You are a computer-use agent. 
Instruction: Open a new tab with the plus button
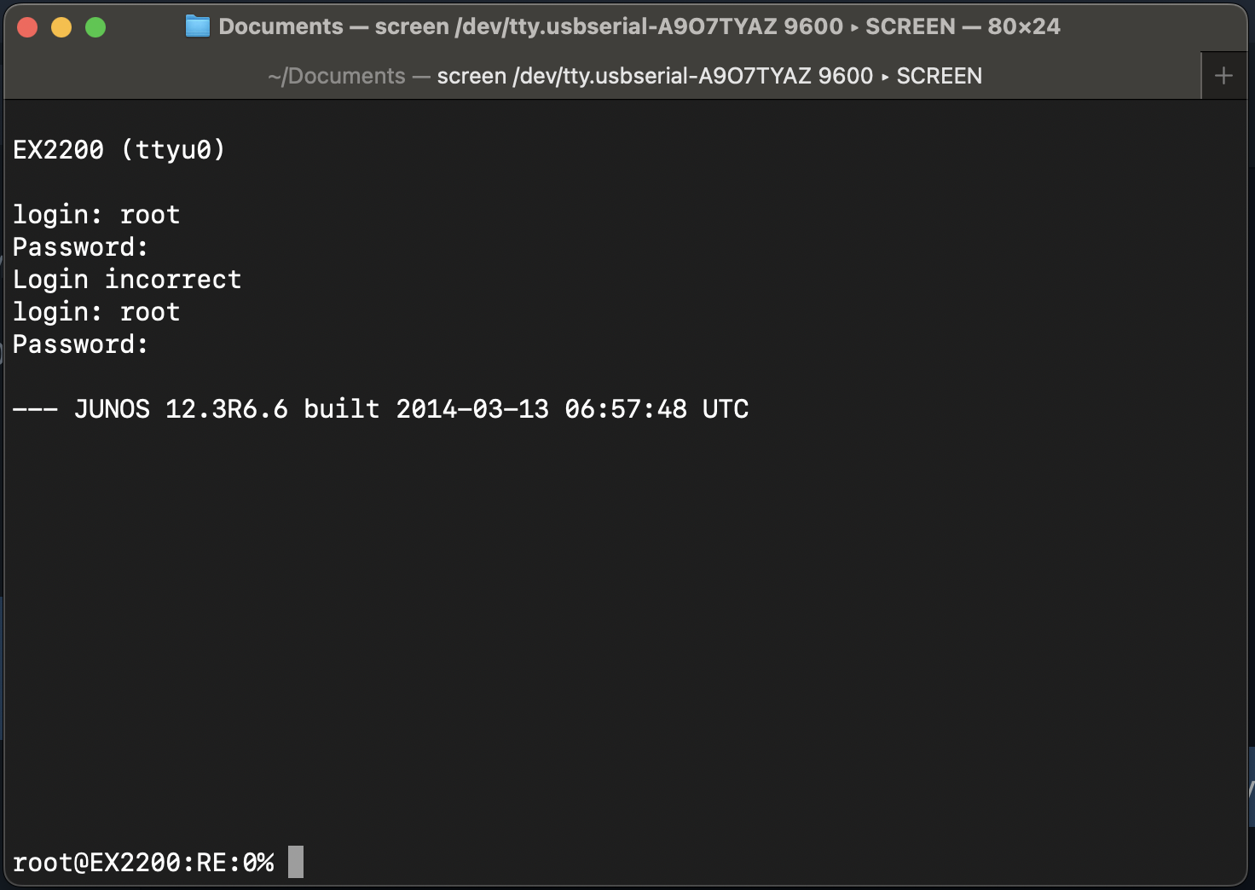pyautogui.click(x=1223, y=76)
